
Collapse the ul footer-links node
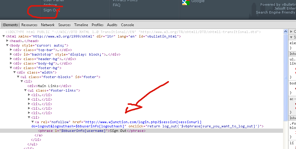[26, 90]
